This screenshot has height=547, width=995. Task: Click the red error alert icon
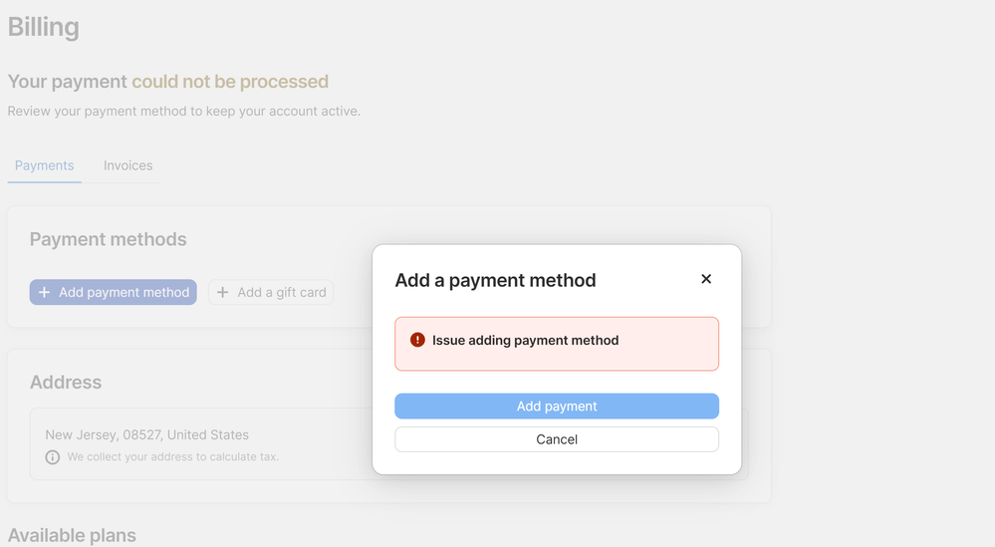click(417, 340)
